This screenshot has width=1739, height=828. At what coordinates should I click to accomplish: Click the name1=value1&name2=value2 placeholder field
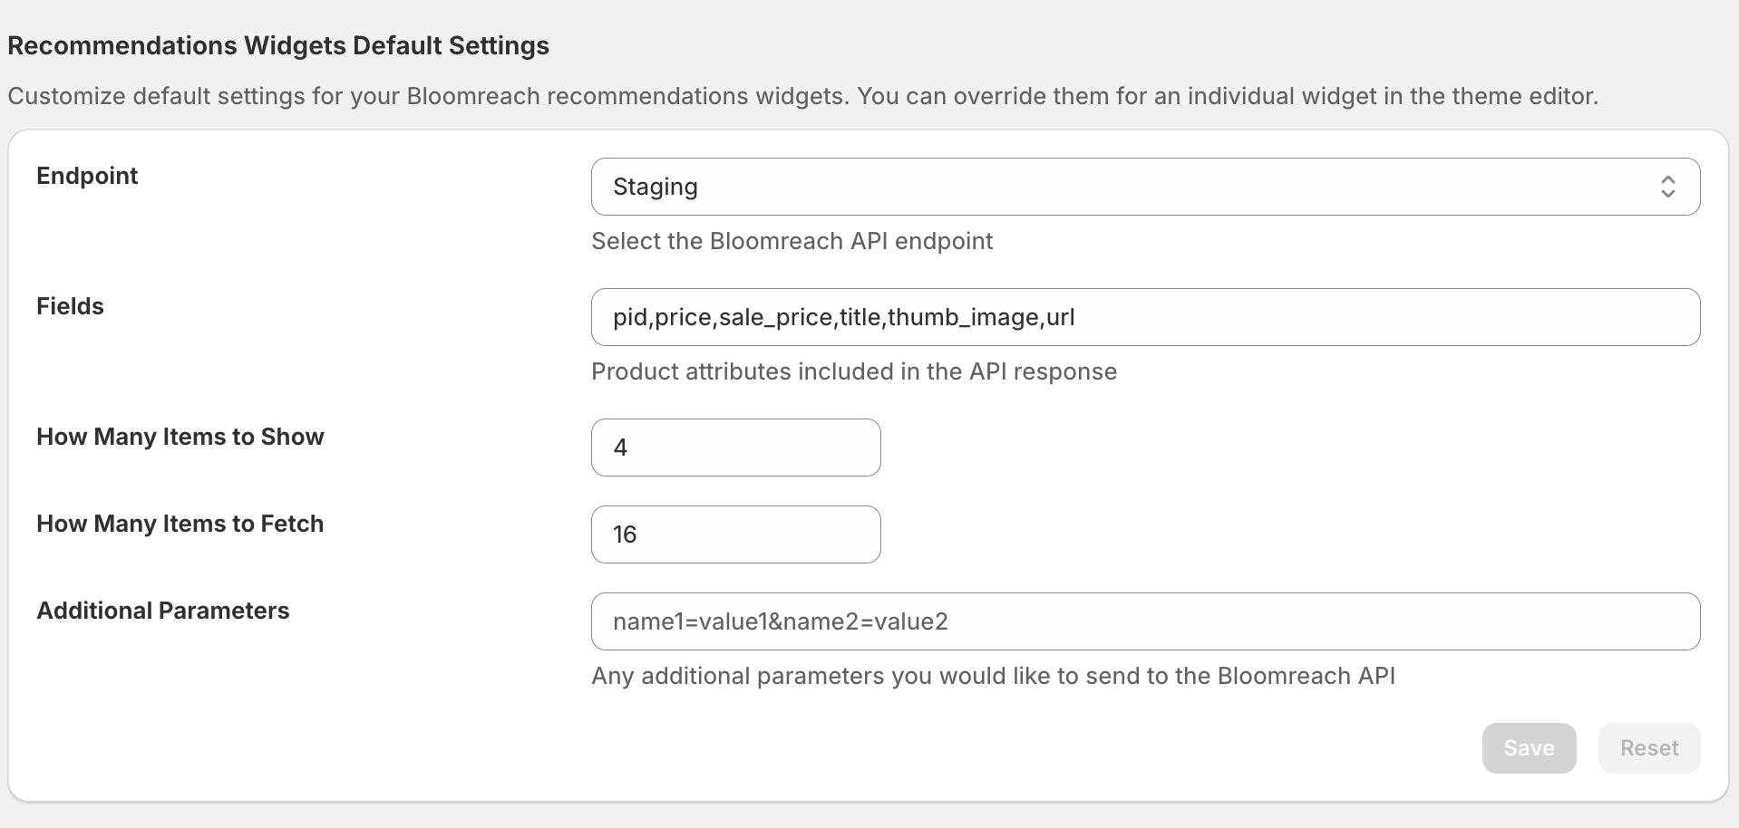[1144, 621]
